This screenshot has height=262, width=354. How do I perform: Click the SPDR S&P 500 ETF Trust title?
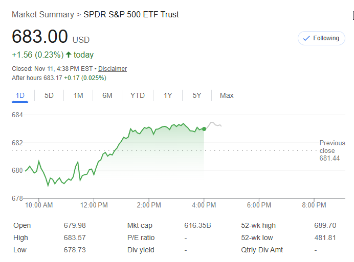pos(131,14)
